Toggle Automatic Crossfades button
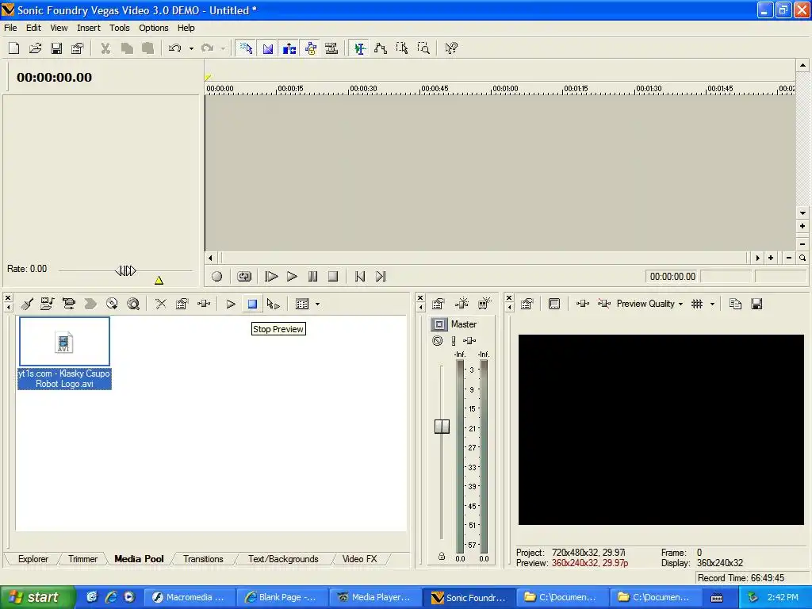 tap(268, 48)
